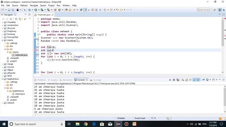Screen dimensions: 226x127
Task: Close the mehmeh.java editor tab
Action: pos(53,15)
